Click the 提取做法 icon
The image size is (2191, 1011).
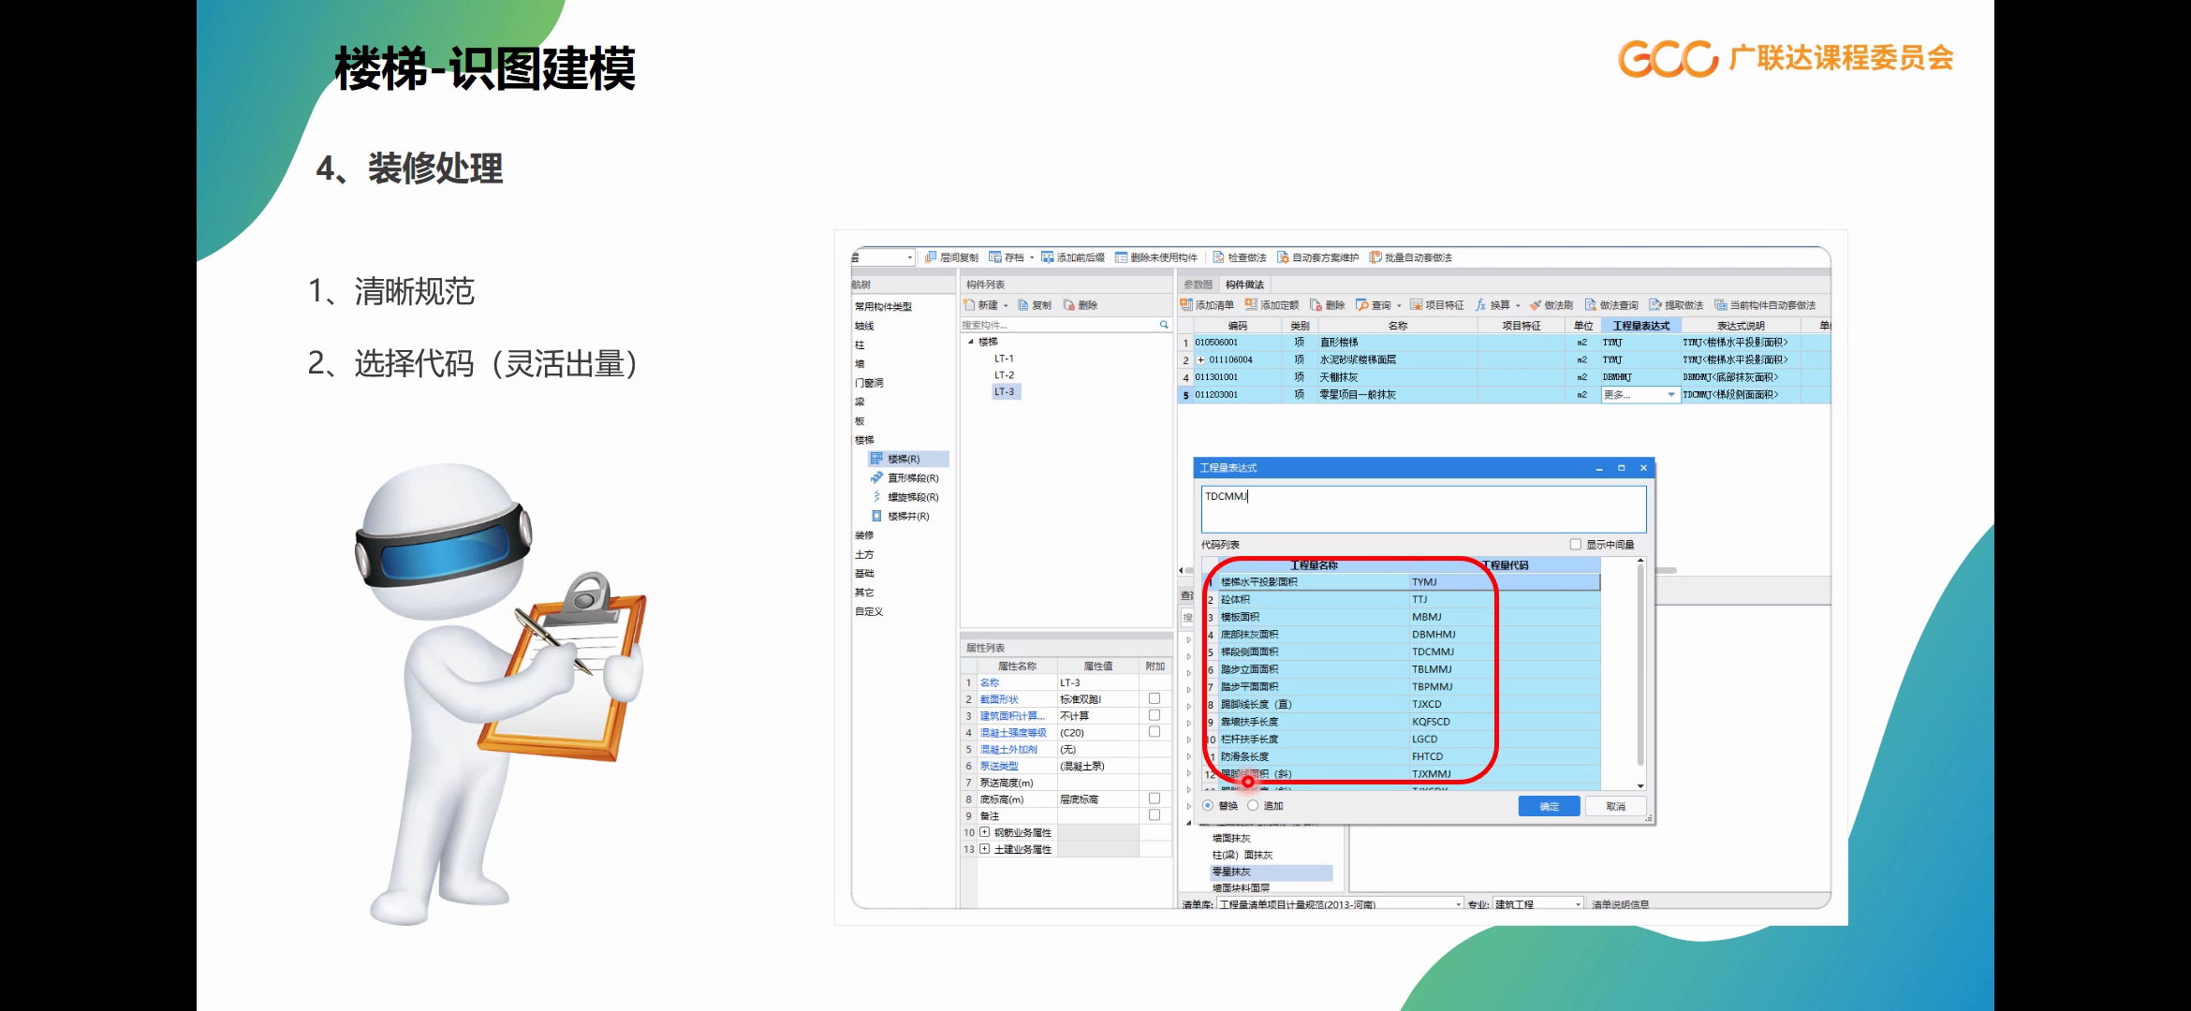[x=1655, y=305]
